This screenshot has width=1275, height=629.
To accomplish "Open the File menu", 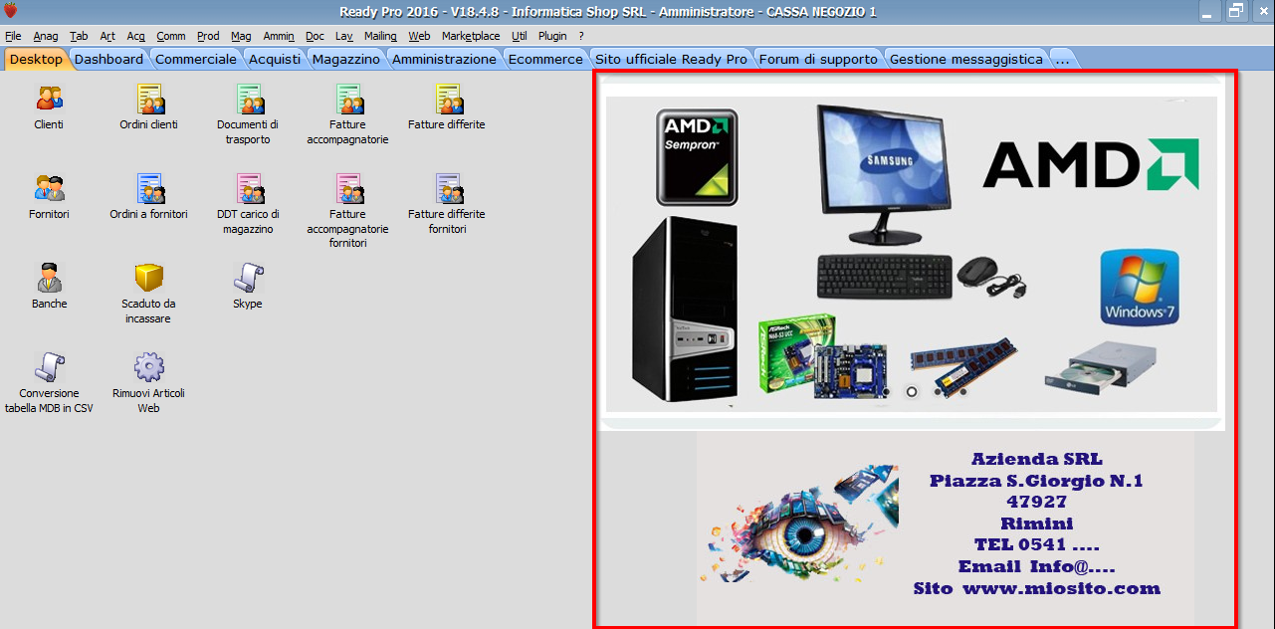I will tap(13, 36).
